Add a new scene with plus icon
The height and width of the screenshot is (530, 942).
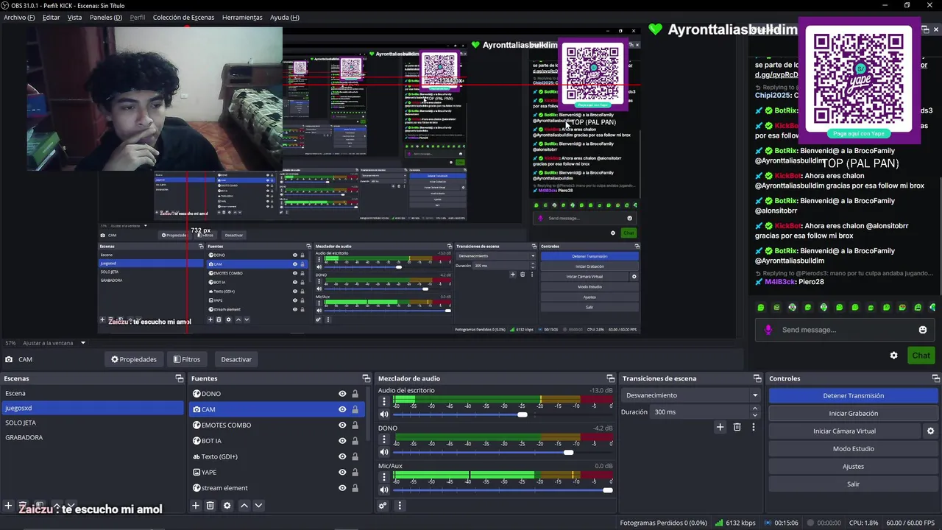pos(8,506)
